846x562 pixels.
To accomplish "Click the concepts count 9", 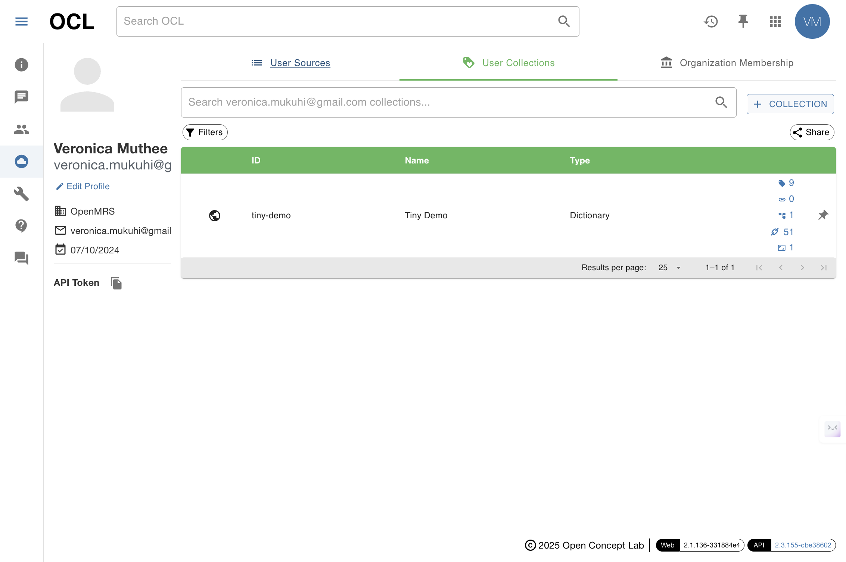I will coord(786,183).
